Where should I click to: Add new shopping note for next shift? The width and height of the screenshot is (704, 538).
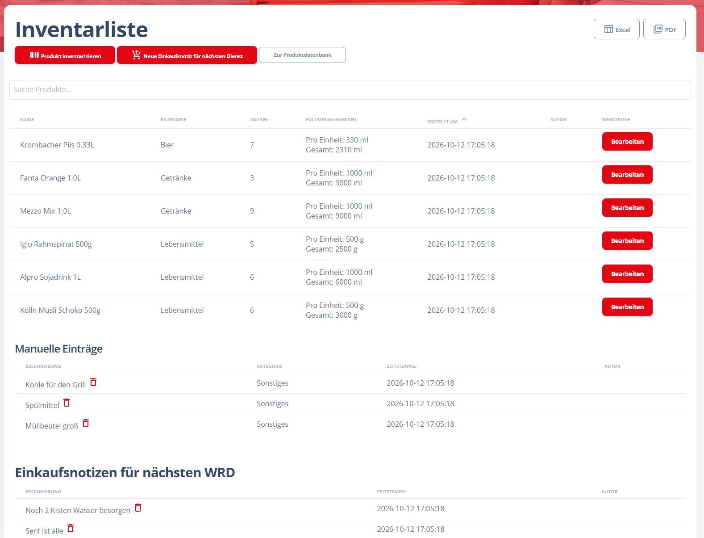[187, 55]
